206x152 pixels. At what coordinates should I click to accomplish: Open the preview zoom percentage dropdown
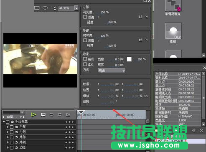[76, 8]
